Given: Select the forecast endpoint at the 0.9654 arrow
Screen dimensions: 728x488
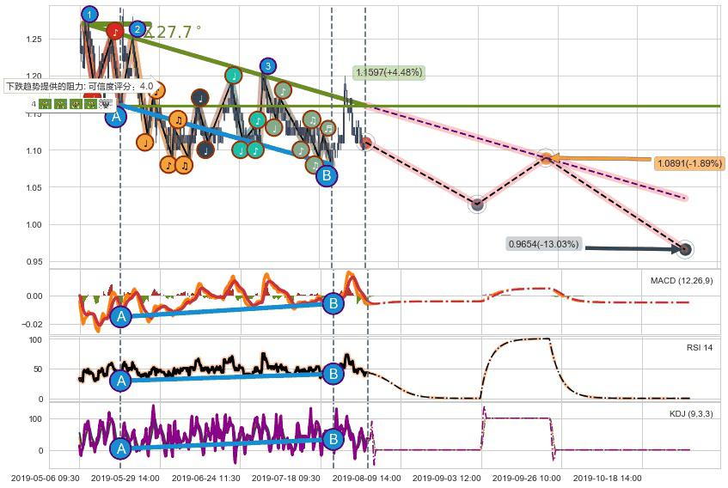Looking at the screenshot, I should pyautogui.click(x=684, y=250).
